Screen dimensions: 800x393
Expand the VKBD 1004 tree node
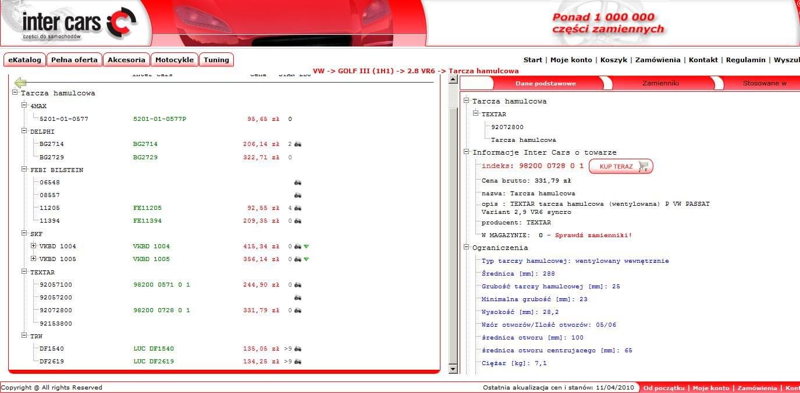coord(34,246)
